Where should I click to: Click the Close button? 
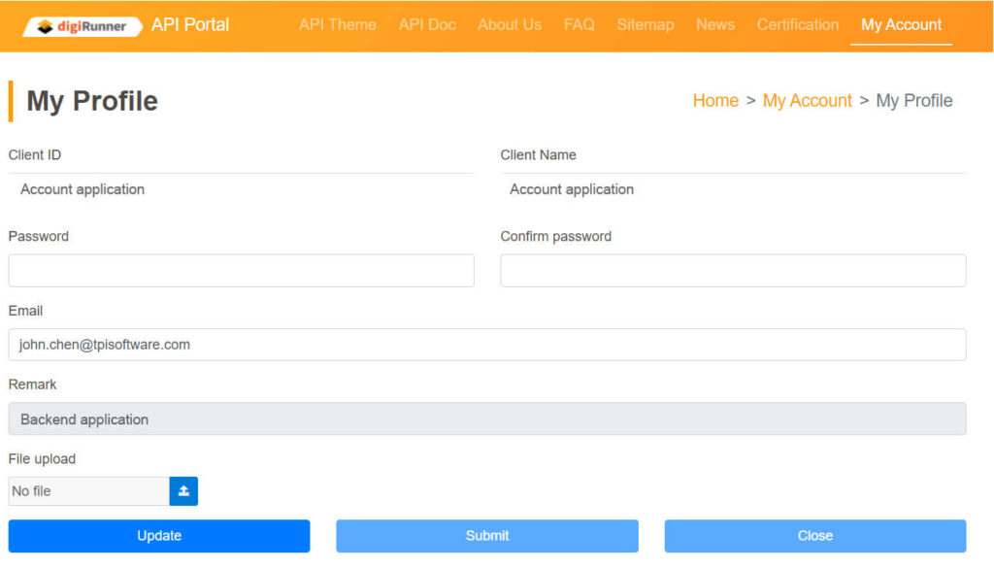point(814,535)
